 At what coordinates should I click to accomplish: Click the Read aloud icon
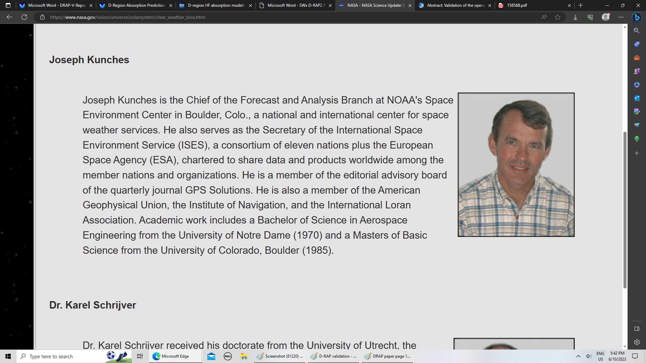point(544,17)
